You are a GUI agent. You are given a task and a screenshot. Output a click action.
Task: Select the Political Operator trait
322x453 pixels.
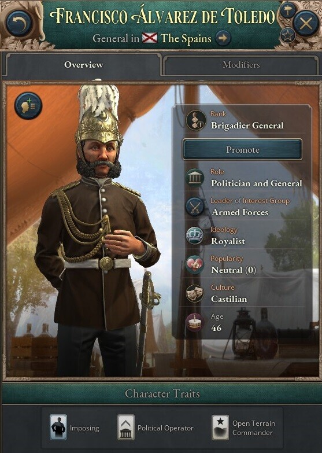156,428
